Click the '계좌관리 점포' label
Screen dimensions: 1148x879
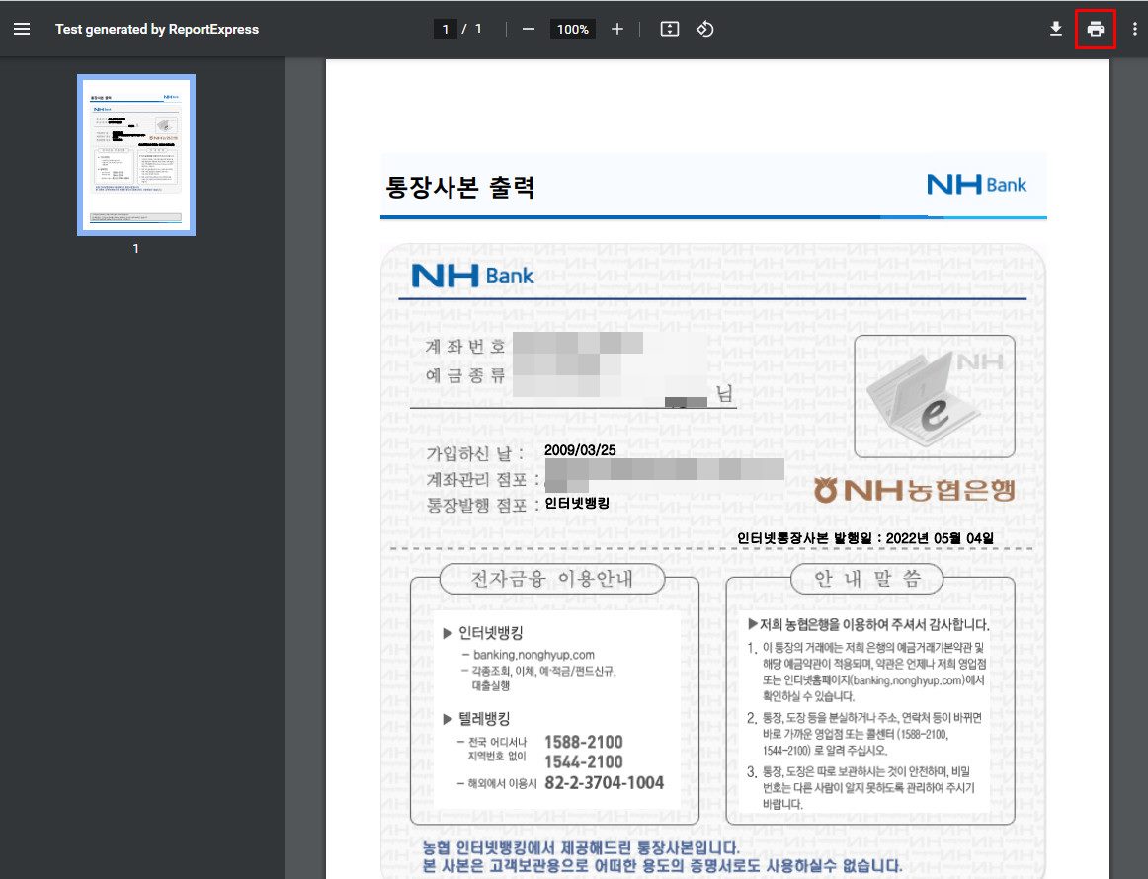coord(483,480)
